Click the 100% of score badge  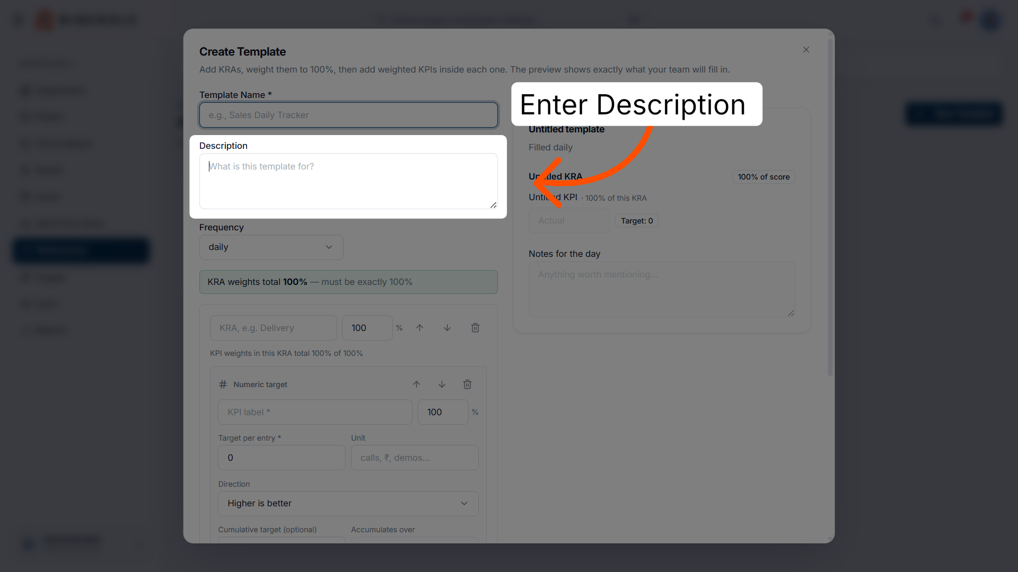tap(763, 177)
